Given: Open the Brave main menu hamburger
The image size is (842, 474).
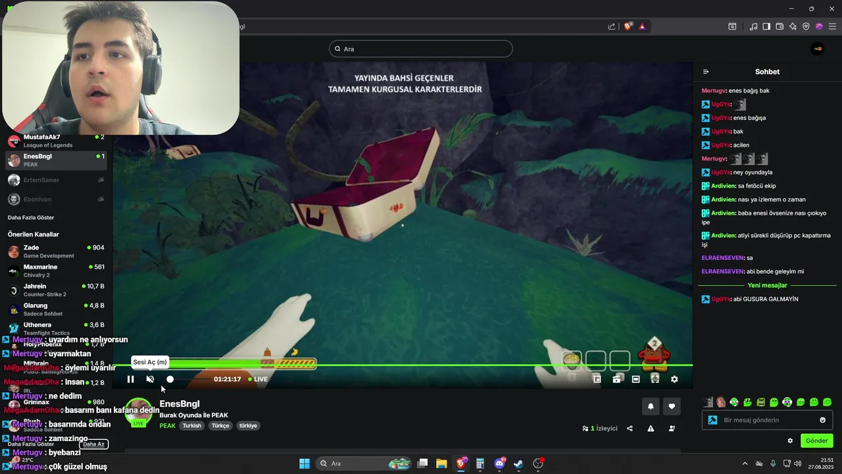Looking at the screenshot, I should click(x=832, y=26).
